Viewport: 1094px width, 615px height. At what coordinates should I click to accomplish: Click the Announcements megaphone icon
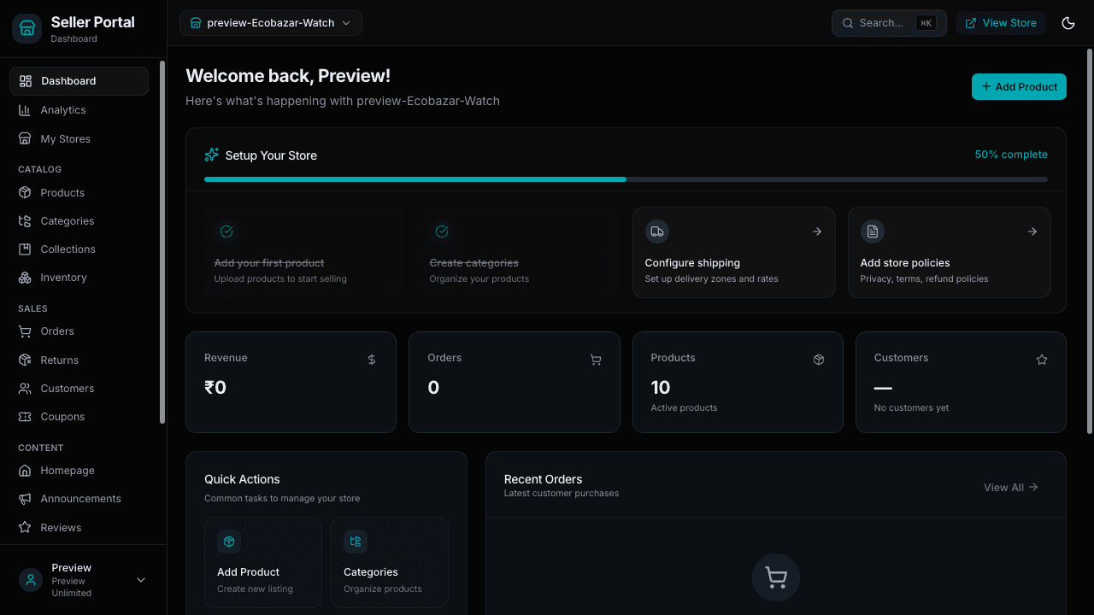point(25,499)
